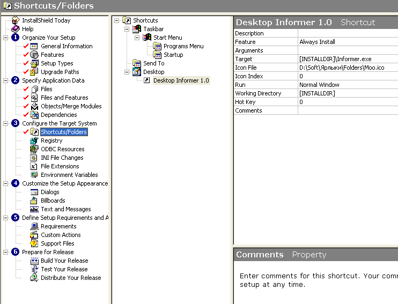
Task: Open the Registry icon
Action: click(x=34, y=140)
